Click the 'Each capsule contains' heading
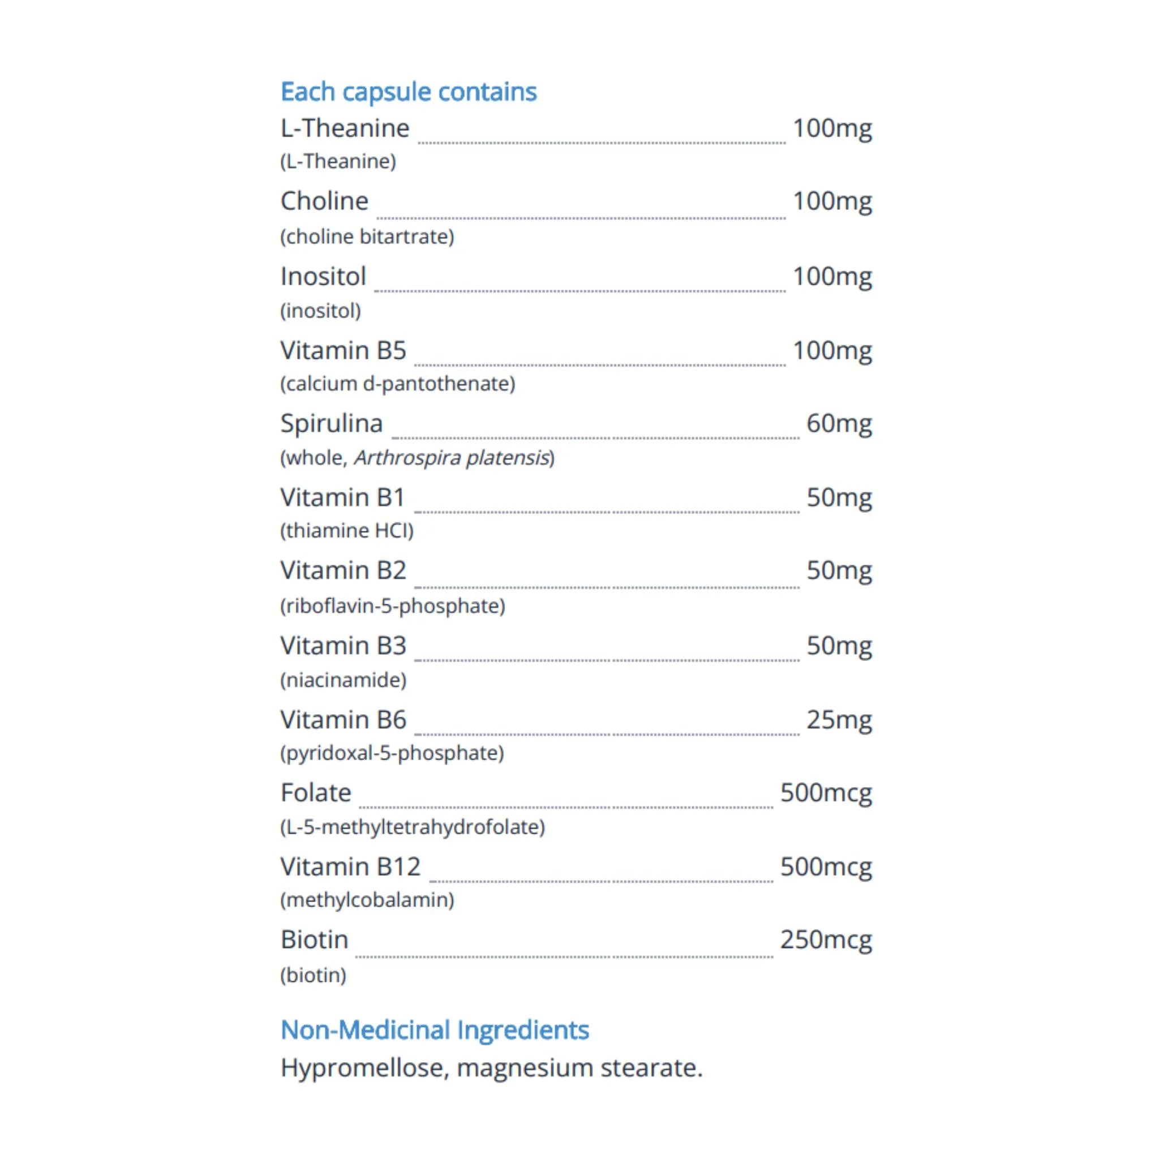This screenshot has width=1159, height=1159. (409, 92)
